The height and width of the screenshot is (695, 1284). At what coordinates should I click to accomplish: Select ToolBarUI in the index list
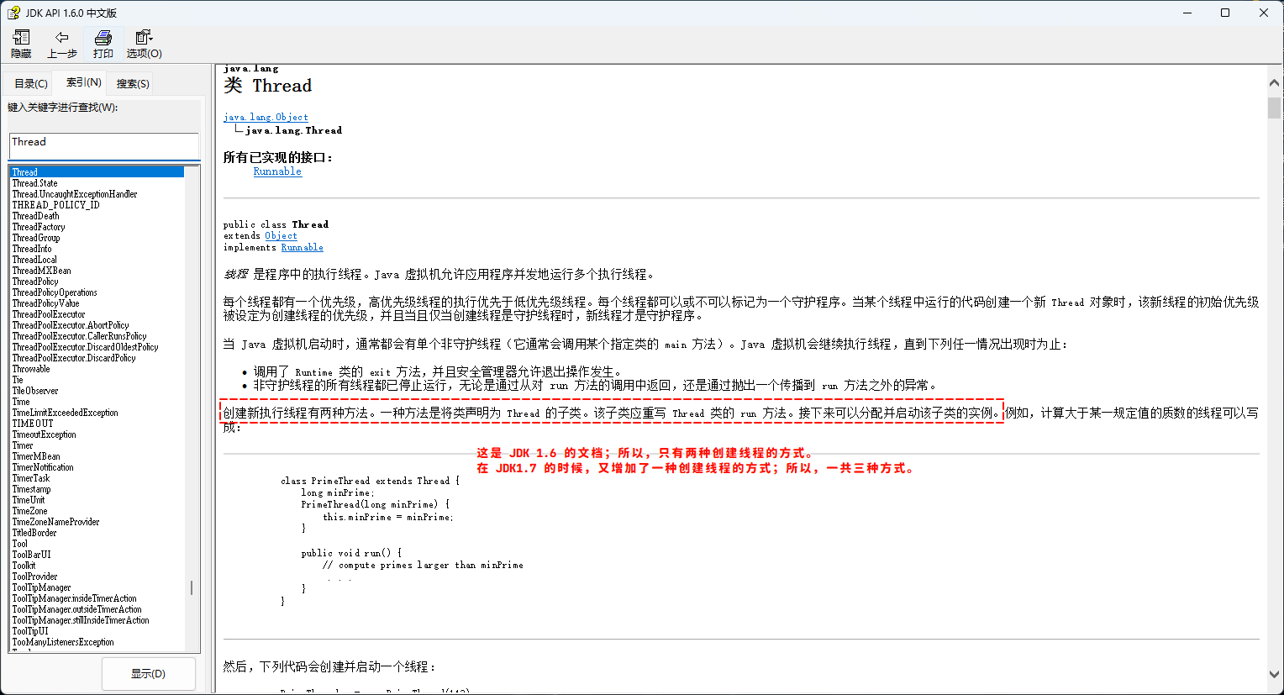coord(31,554)
